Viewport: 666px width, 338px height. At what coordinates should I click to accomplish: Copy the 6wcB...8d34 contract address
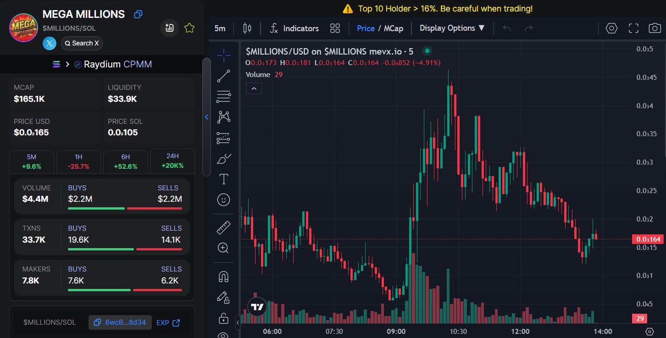(120, 322)
